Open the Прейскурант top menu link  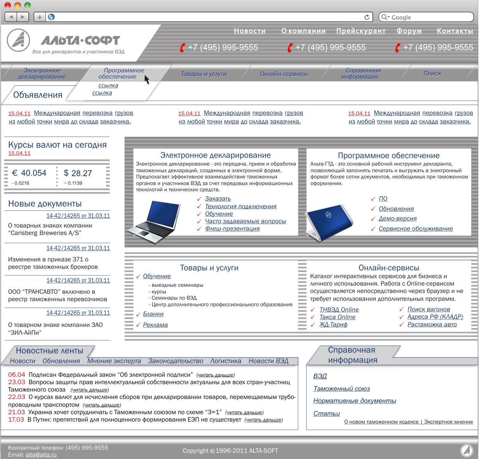tap(361, 31)
